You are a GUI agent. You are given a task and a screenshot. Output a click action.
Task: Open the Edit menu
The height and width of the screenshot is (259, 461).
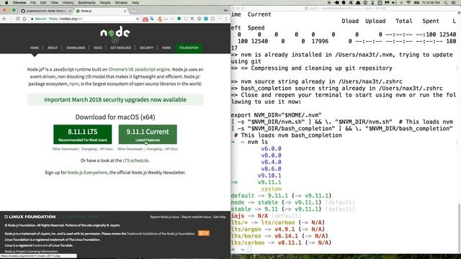43,3
